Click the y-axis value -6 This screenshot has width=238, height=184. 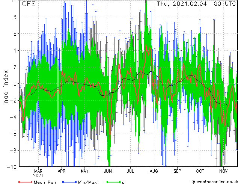[13, 134]
